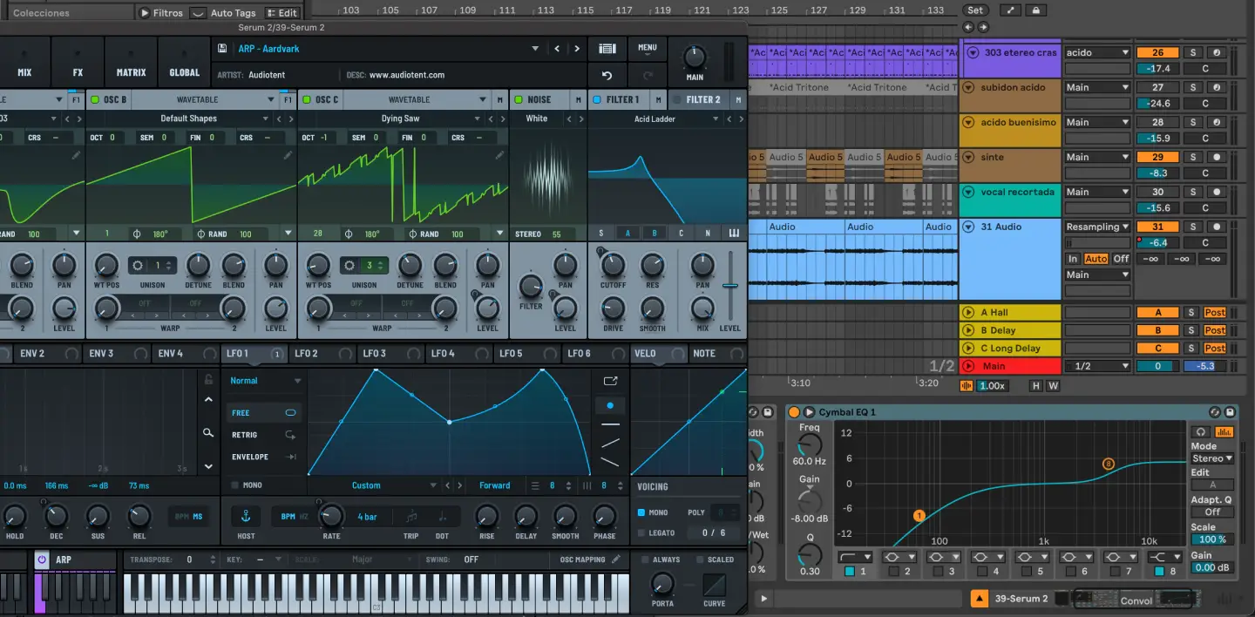1255x617 pixels.
Task: Click the EQ Scale 100 % slider
Action: coord(1212,539)
